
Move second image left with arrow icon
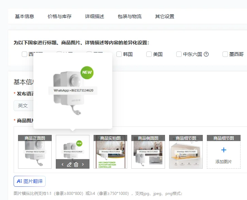[x=63, y=165]
